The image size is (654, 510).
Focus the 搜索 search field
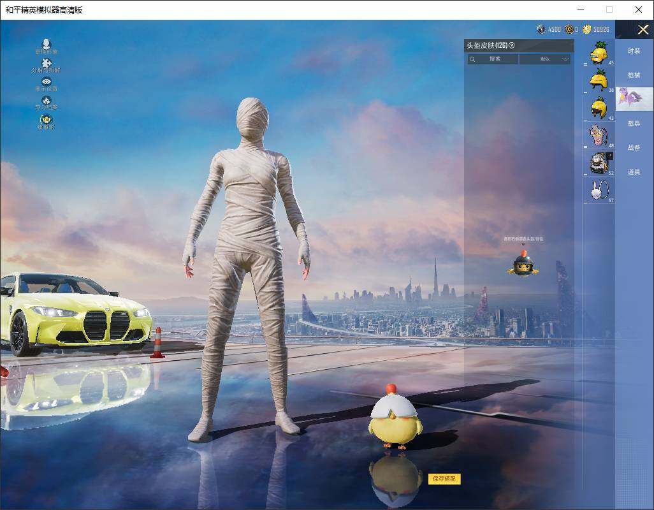[493, 59]
